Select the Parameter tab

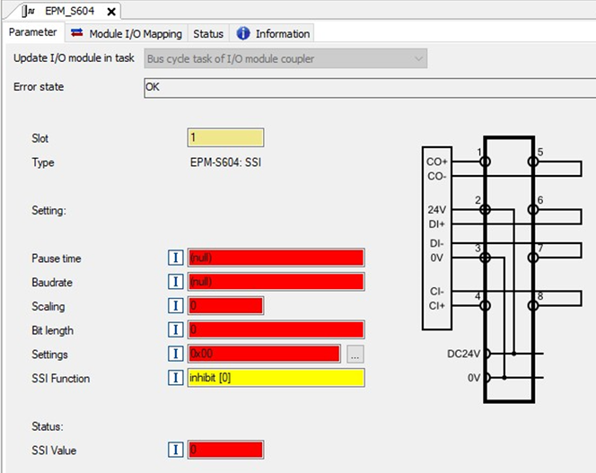click(32, 33)
